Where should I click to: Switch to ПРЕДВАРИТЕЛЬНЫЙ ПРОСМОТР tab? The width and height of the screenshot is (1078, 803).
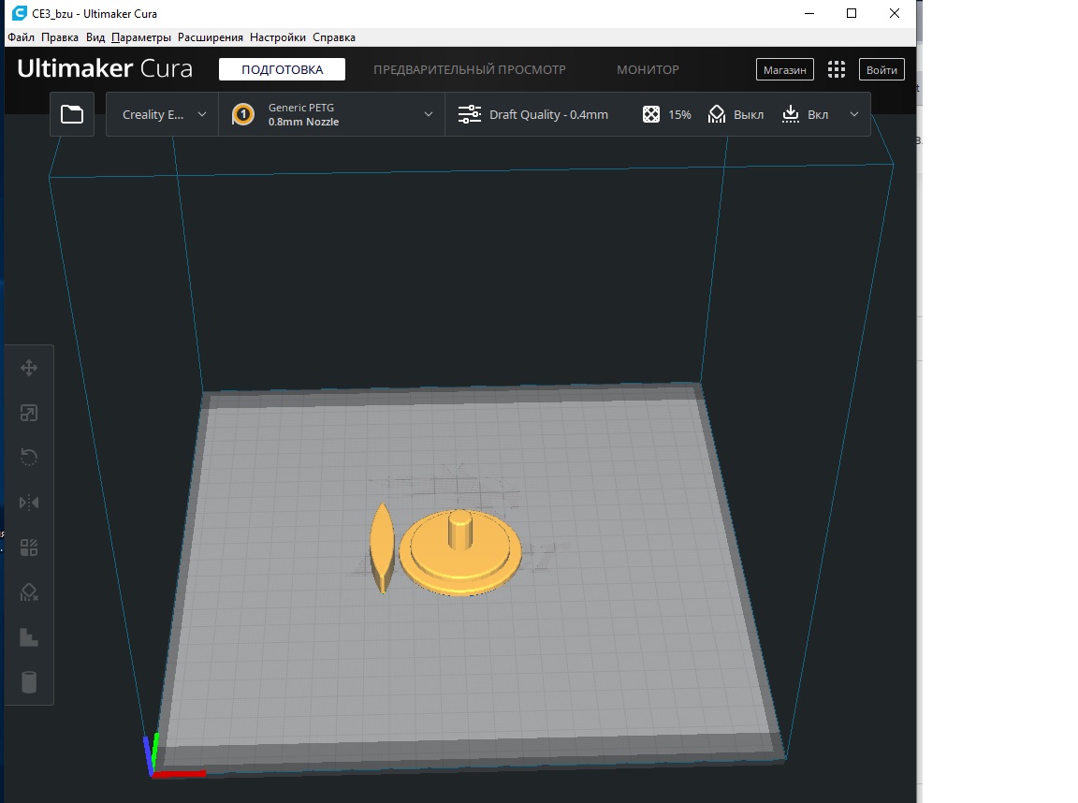coord(469,69)
